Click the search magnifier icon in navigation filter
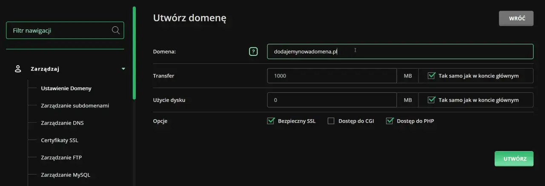The width and height of the screenshot is (545, 186). 115,30
